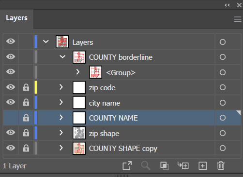This screenshot has height=177, width=243.
Task: Click target circle for COUNTY borderliine
Action: pos(223,57)
